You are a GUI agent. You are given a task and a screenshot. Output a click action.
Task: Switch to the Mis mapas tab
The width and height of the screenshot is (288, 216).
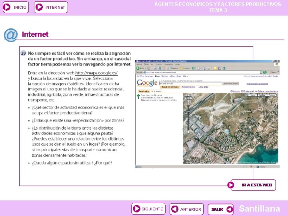[156, 91]
